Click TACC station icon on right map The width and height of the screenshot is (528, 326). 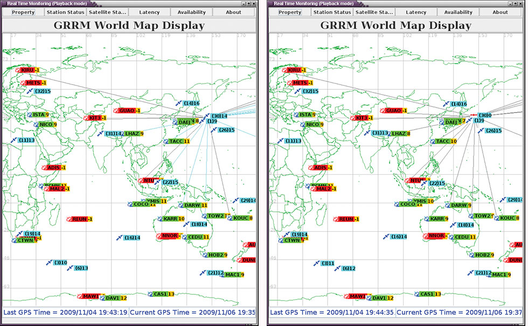pyautogui.click(x=432, y=141)
